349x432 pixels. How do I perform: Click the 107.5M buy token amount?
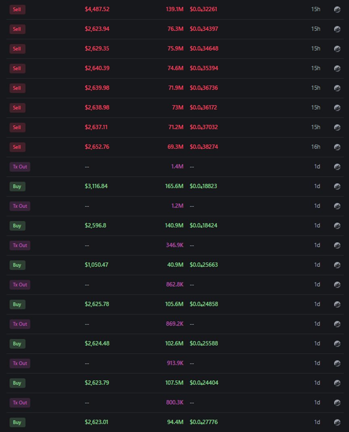(x=174, y=383)
